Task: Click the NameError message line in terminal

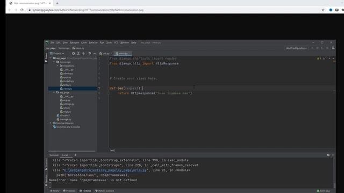Action: (x=93, y=180)
